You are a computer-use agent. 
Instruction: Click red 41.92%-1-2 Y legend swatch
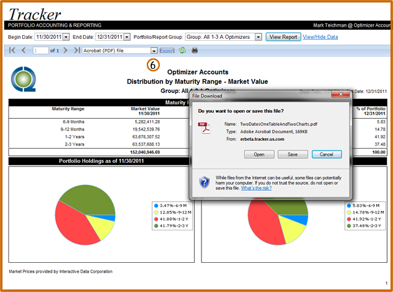point(349,219)
